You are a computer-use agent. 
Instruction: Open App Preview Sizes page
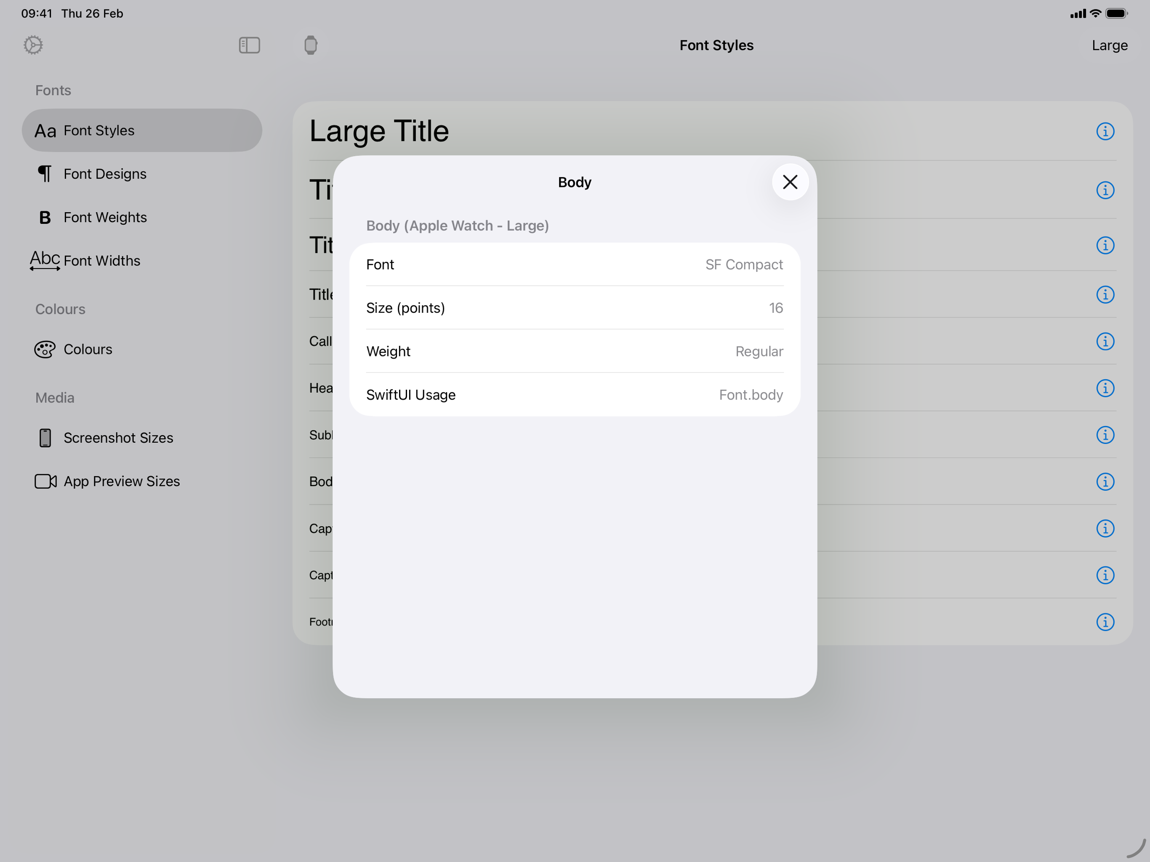coord(121,482)
